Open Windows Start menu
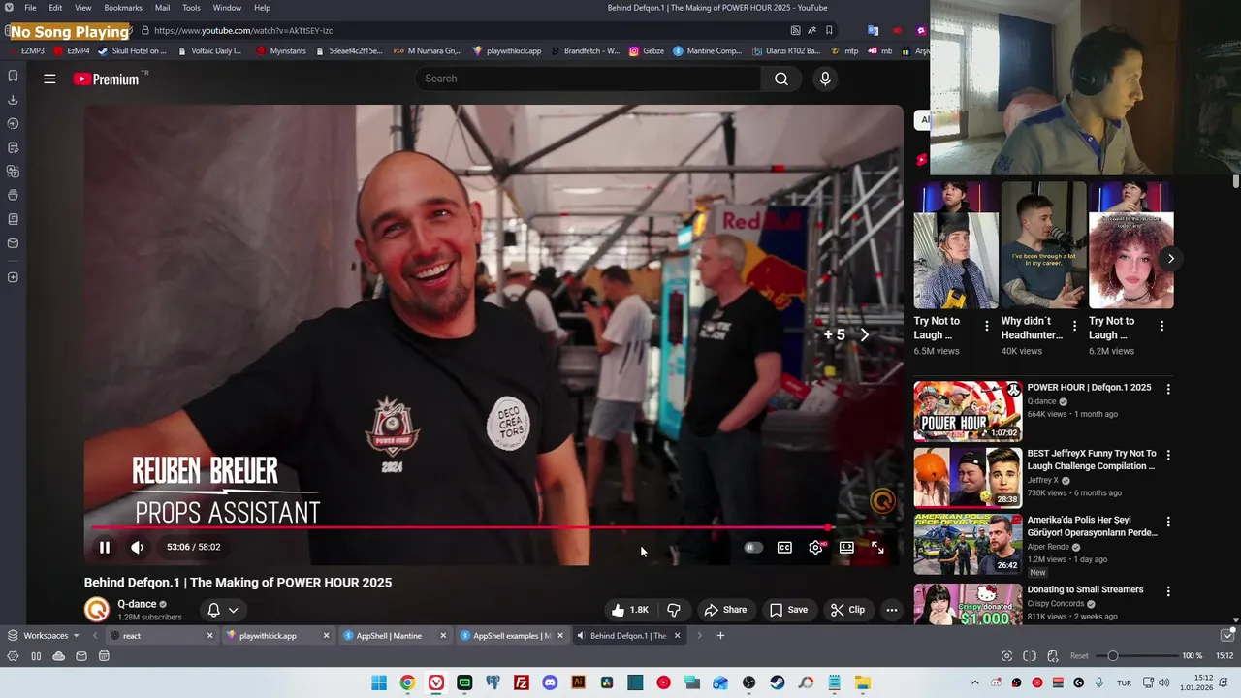The height and width of the screenshot is (698, 1241). [379, 682]
